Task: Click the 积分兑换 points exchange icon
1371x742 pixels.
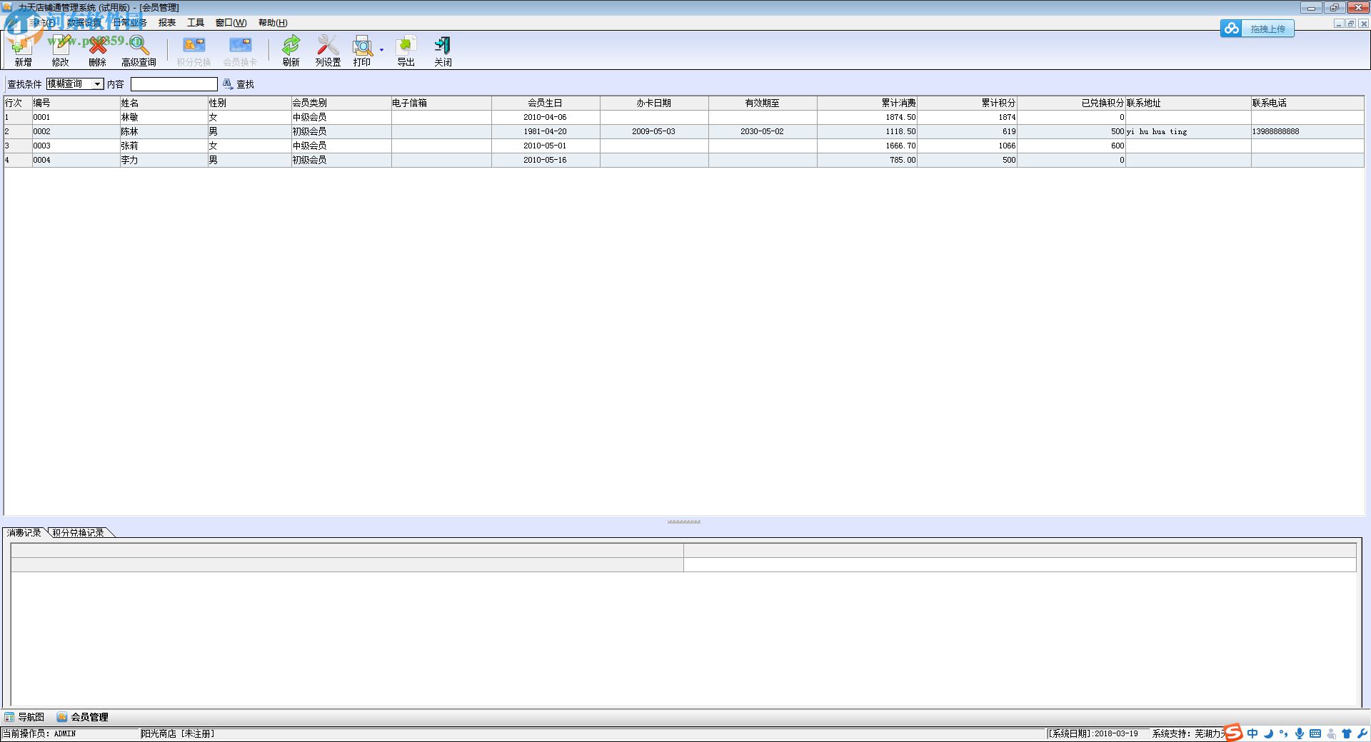Action: click(194, 50)
